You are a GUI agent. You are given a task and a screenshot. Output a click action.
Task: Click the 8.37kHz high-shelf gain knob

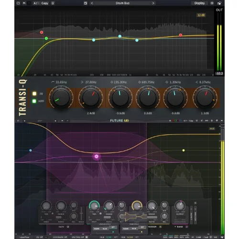click(205, 97)
